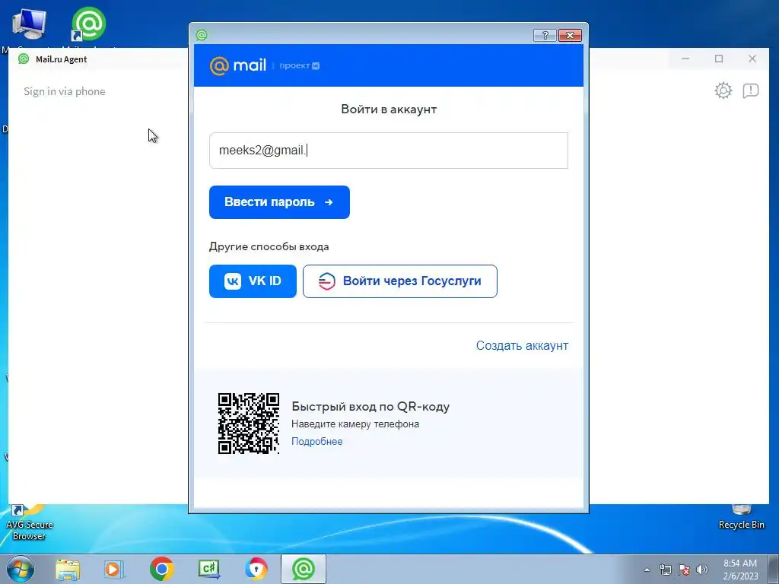The height and width of the screenshot is (584, 779).
Task: Click the QR code image
Action: point(249,424)
